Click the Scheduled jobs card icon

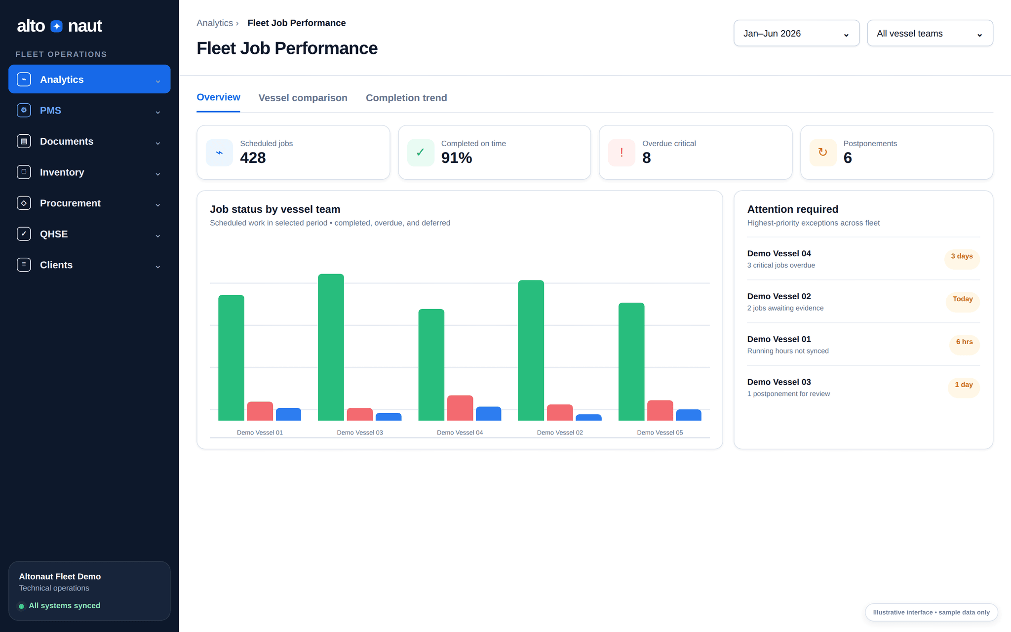click(219, 153)
